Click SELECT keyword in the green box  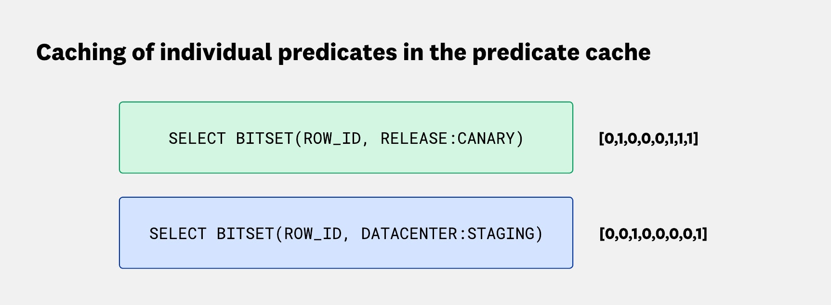click(197, 139)
